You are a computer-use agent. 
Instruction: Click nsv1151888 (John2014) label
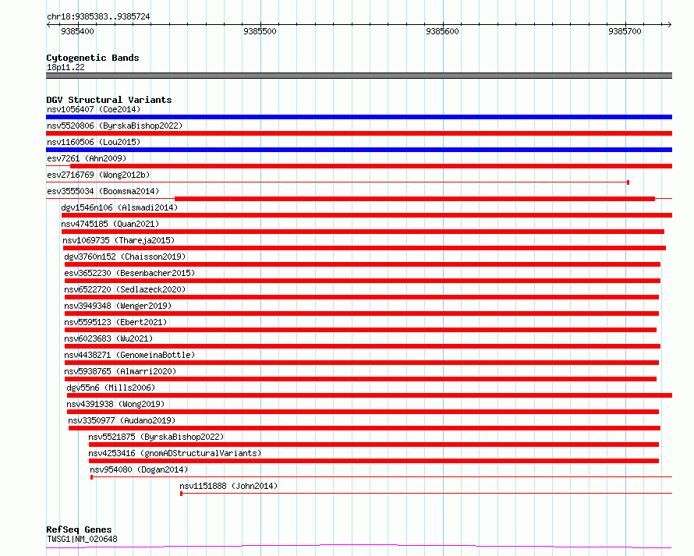[x=228, y=486]
